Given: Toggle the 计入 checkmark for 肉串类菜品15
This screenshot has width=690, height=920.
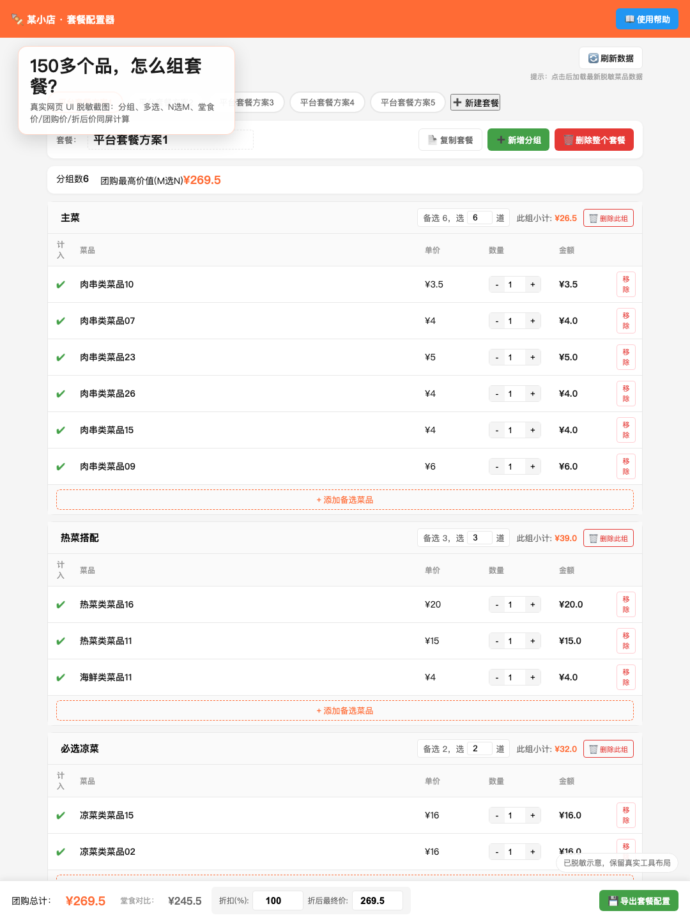Looking at the screenshot, I should [61, 430].
